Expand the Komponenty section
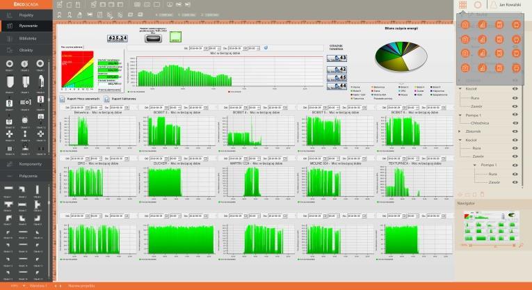The image size is (532, 290). coord(26,164)
